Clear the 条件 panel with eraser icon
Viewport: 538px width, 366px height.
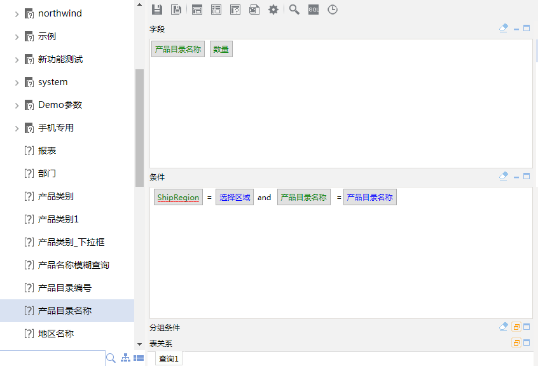[x=504, y=176]
